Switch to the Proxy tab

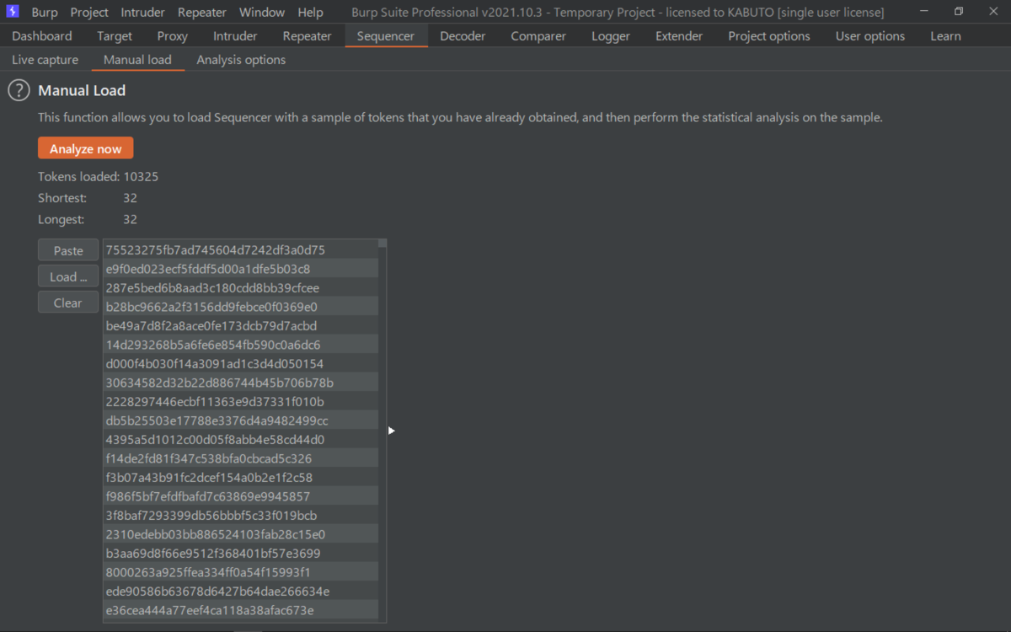173,36
